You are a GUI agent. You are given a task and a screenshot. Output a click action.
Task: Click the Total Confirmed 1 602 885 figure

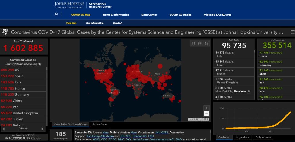[x=23, y=48]
